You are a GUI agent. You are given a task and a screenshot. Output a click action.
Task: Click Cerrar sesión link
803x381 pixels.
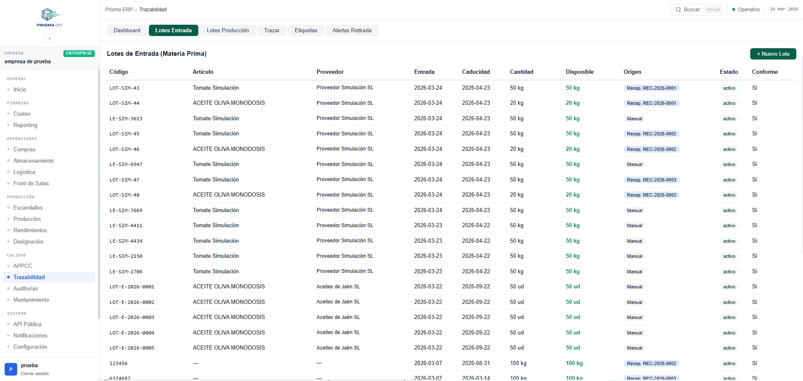(35, 373)
